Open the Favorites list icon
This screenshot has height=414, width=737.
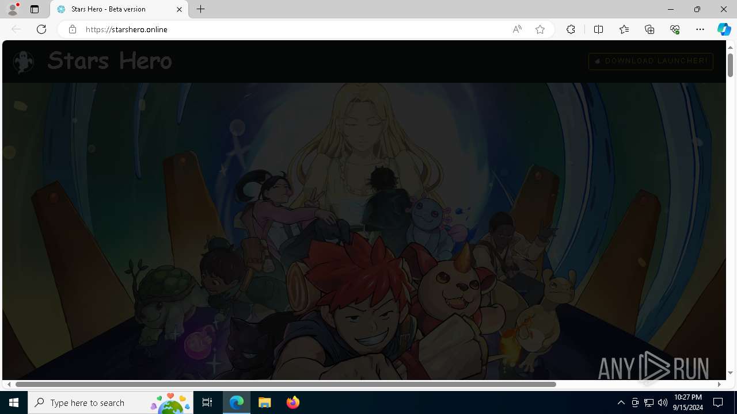click(x=624, y=29)
